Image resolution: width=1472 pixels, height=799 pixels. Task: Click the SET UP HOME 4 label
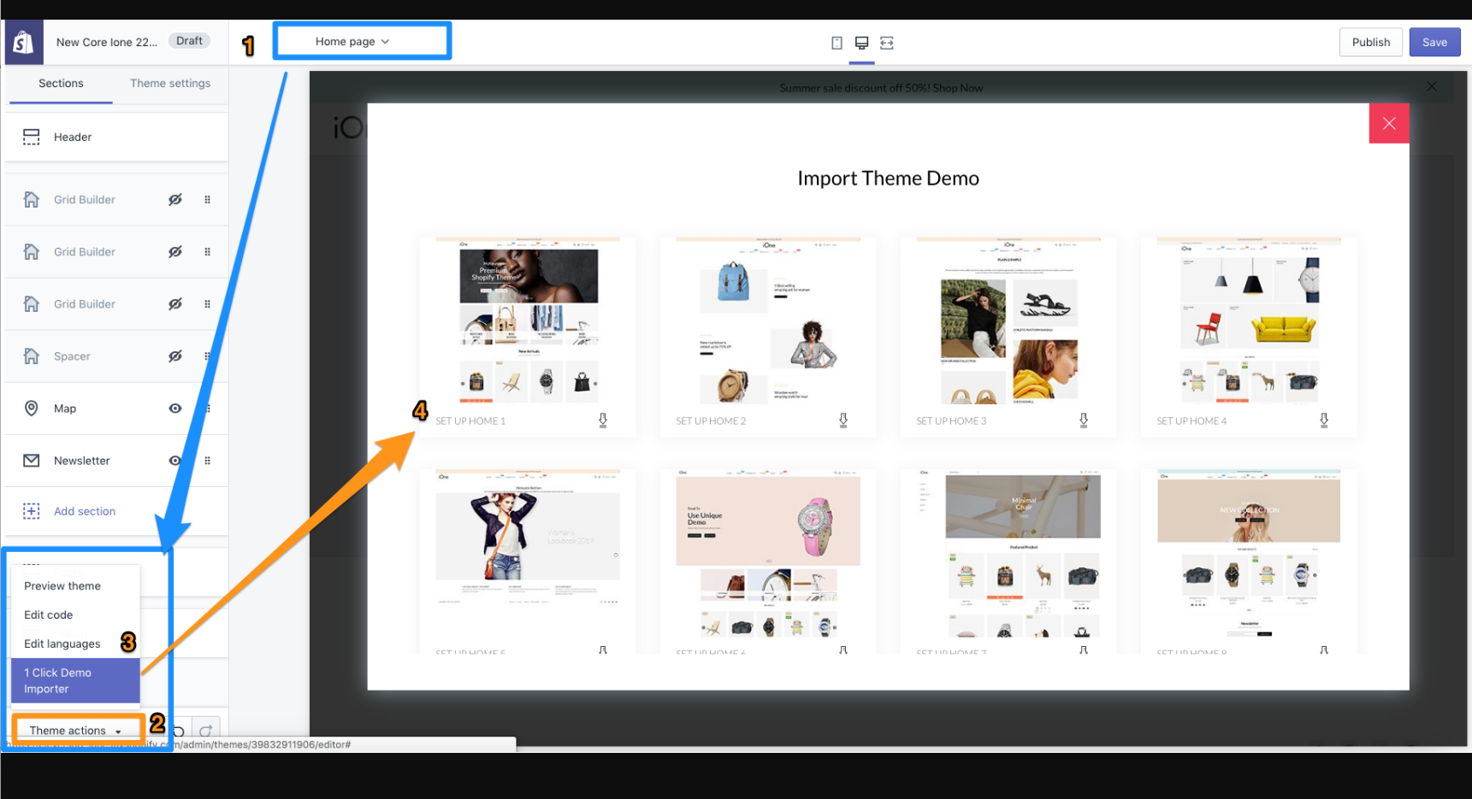[1191, 421]
